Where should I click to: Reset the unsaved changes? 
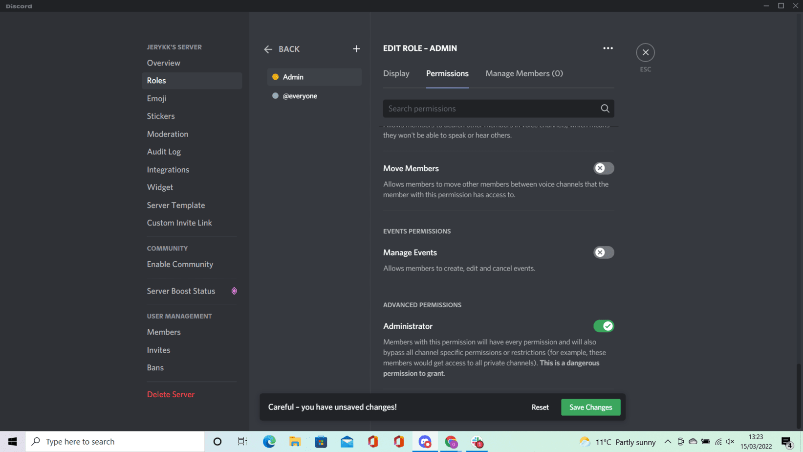(540, 407)
